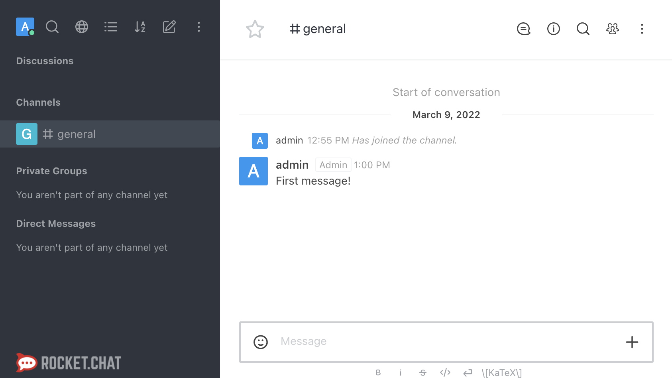Open the channel header kebab menu
Viewport: 672px width, 378px height.
(x=642, y=29)
